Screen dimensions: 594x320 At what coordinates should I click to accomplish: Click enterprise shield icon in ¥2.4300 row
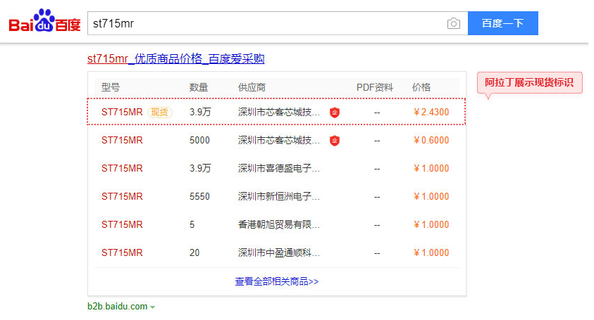(335, 113)
